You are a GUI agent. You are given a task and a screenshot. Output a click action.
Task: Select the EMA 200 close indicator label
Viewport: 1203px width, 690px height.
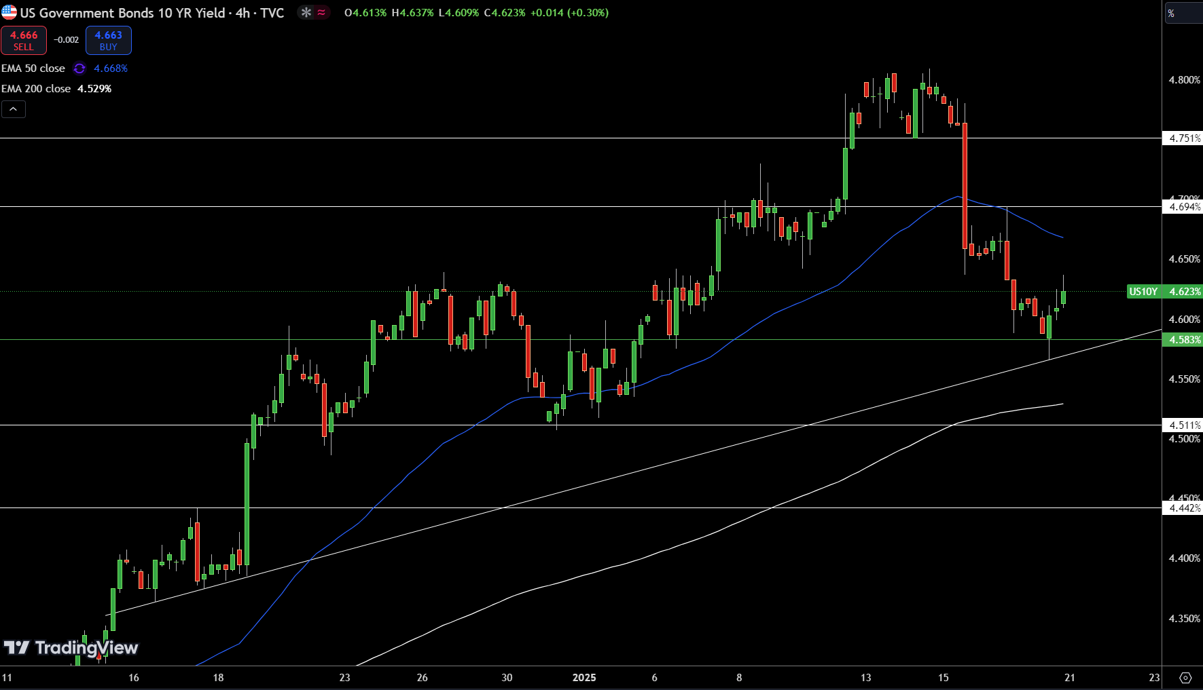[36, 89]
